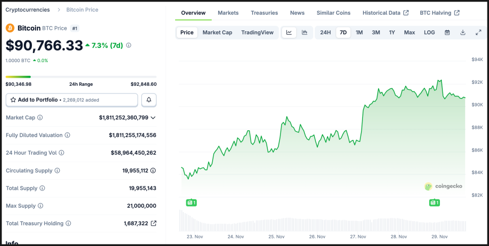489x246 pixels.
Task: Toggle LOG scale on the chart
Action: tap(429, 32)
